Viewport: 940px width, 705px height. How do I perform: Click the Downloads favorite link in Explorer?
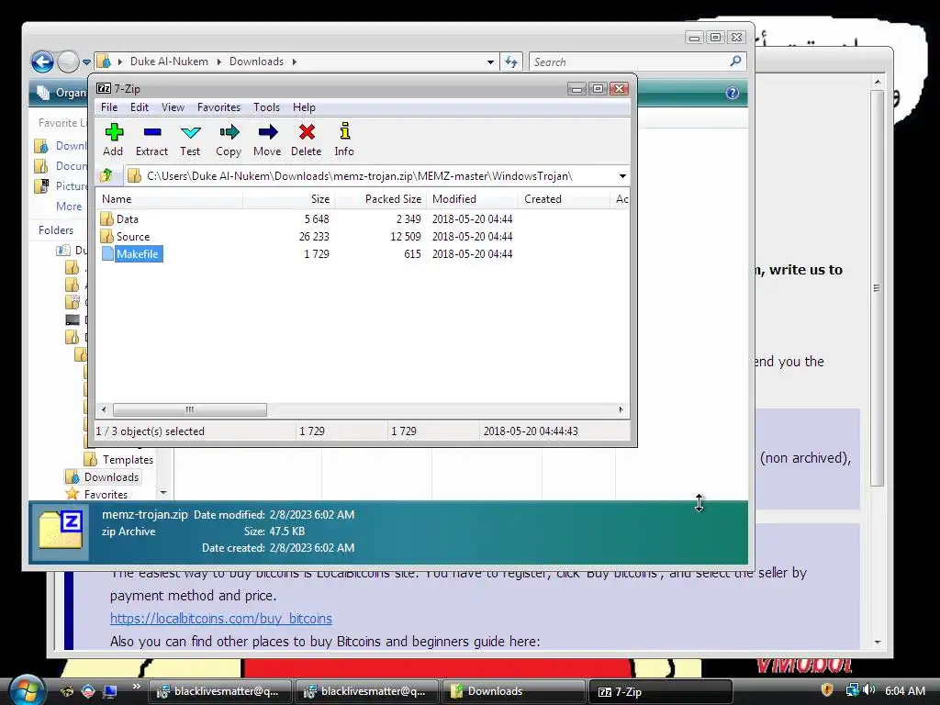tap(62, 146)
